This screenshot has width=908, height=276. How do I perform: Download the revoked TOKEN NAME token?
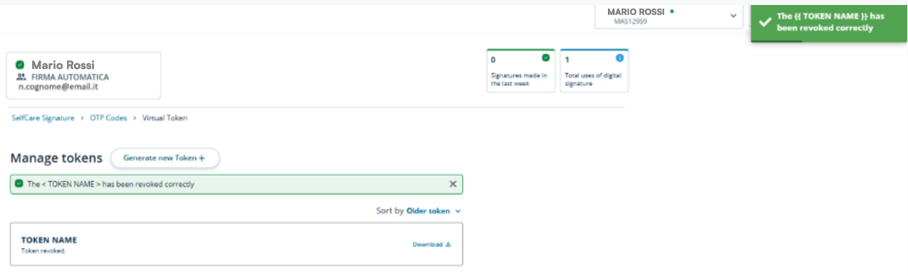pos(432,245)
